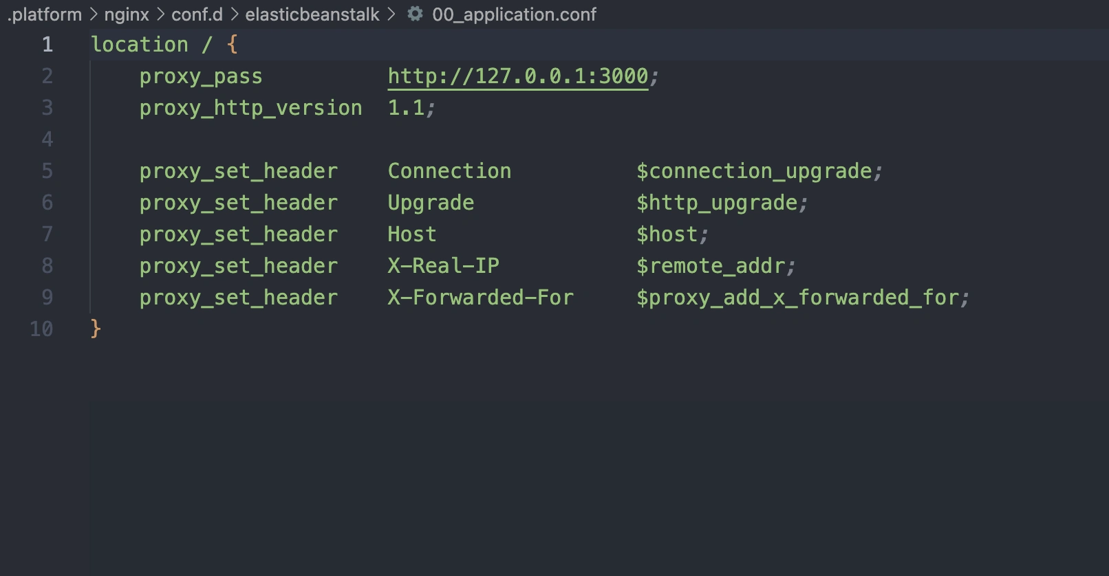
Task: Expand the conf.d breadcrumb segment
Action: click(197, 14)
